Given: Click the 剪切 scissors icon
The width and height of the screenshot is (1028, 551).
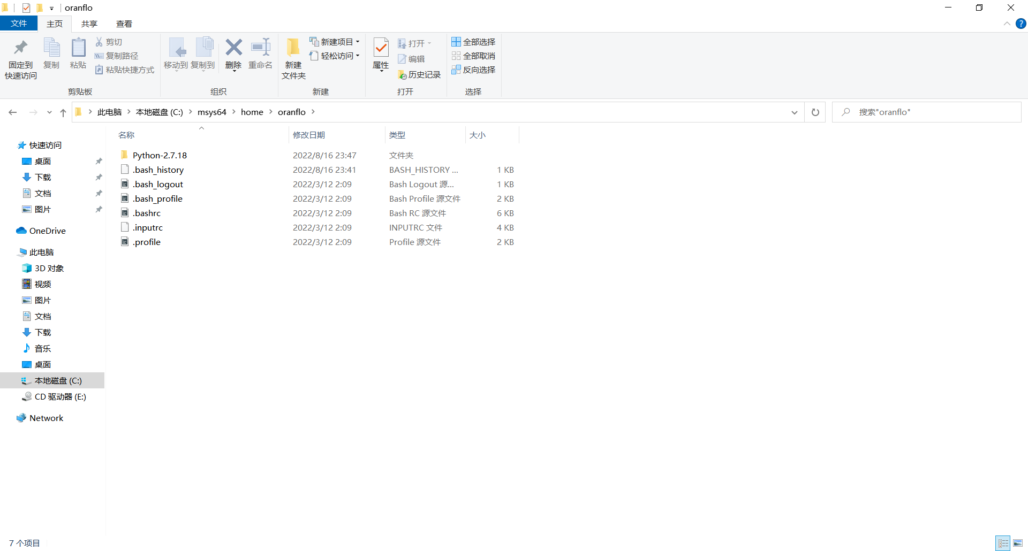Looking at the screenshot, I should (x=99, y=42).
